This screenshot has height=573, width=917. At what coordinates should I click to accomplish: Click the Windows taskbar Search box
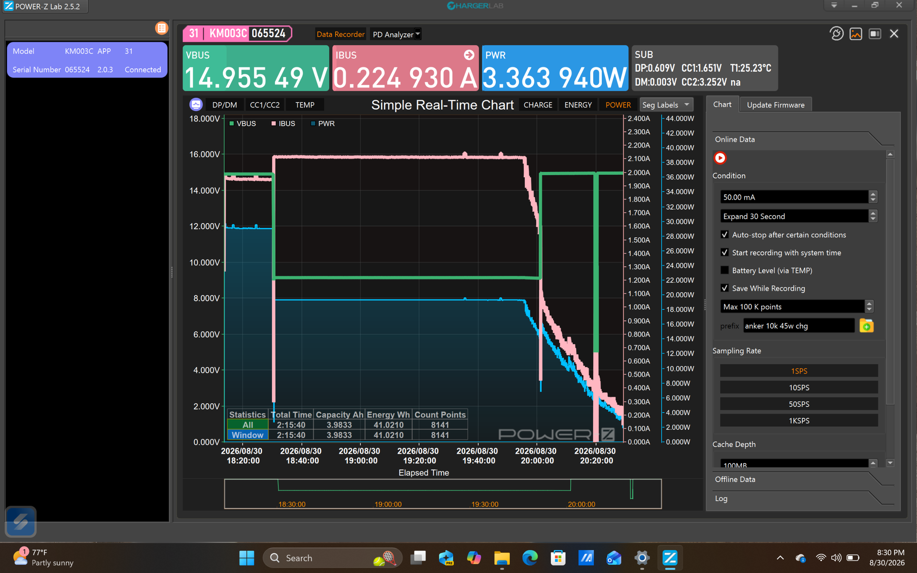pos(332,558)
